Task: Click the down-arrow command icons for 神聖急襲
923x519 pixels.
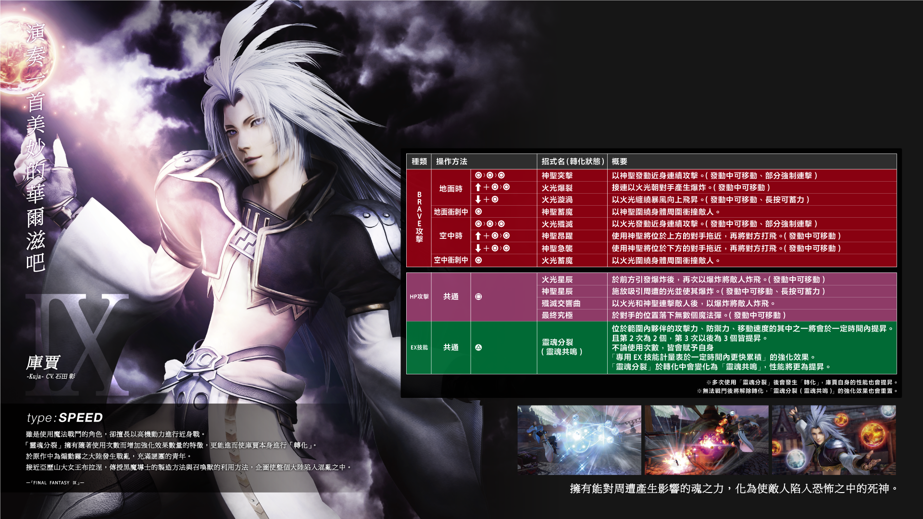Action: click(x=492, y=248)
